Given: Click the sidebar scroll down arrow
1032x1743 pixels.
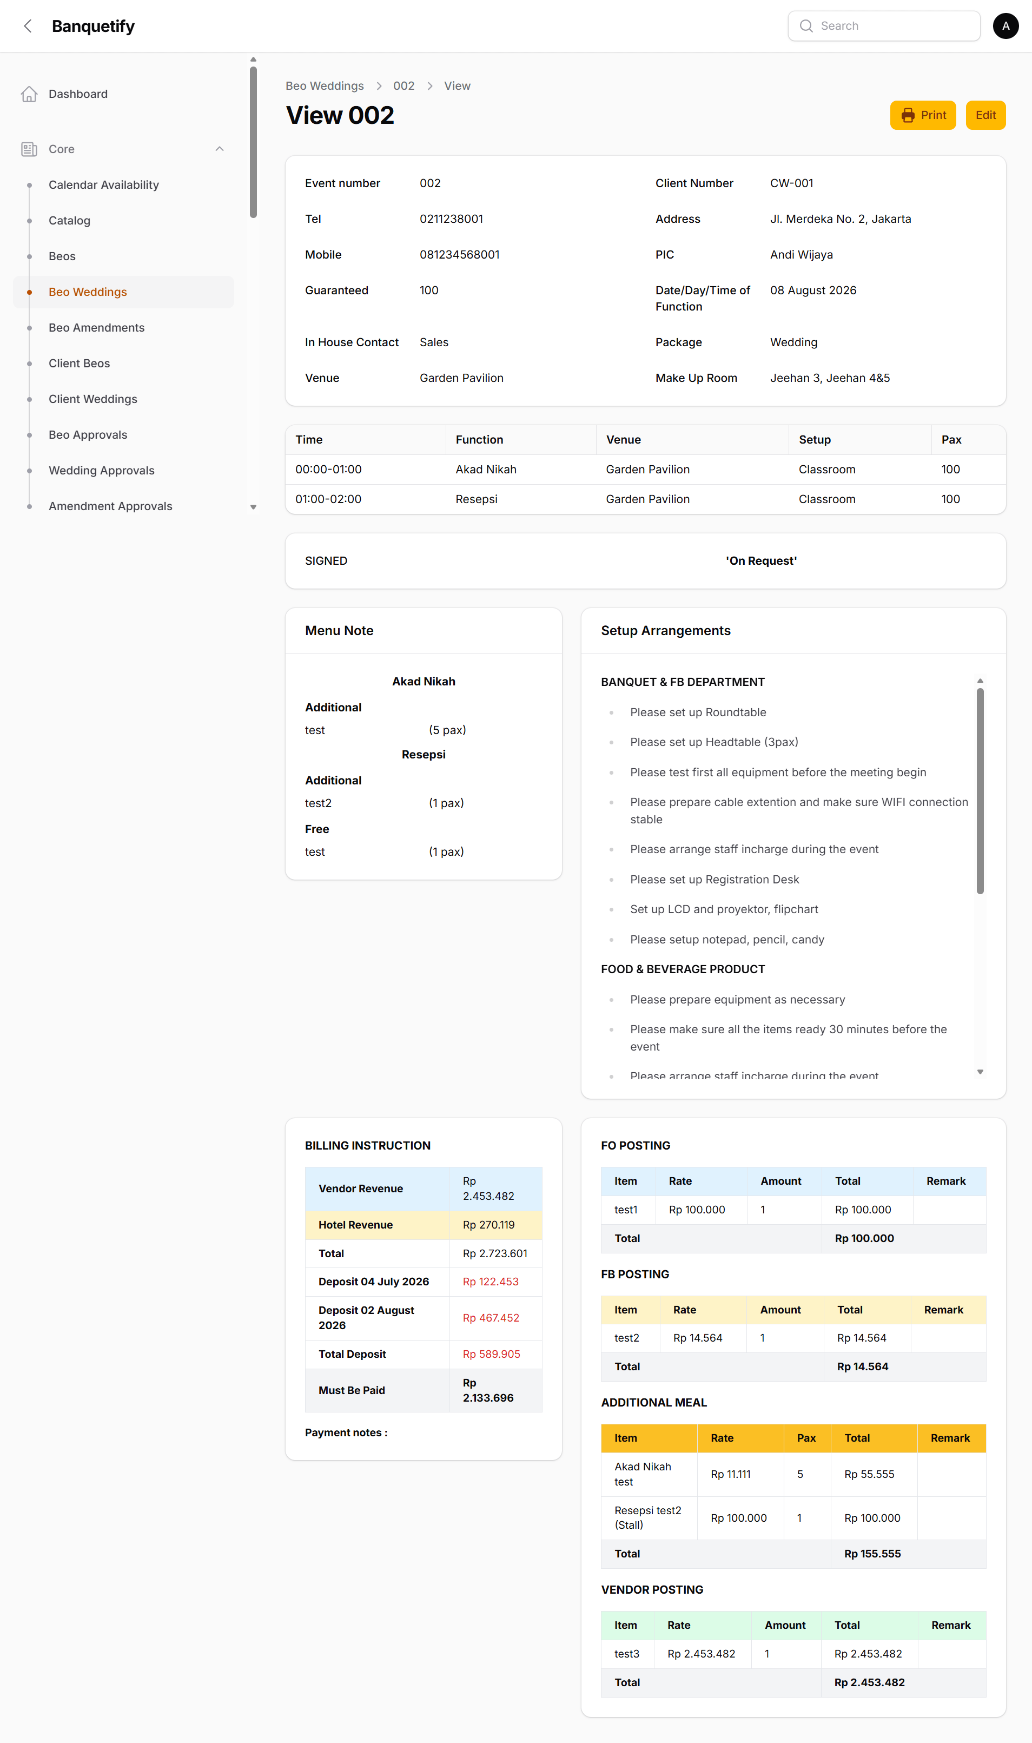Looking at the screenshot, I should point(253,507).
